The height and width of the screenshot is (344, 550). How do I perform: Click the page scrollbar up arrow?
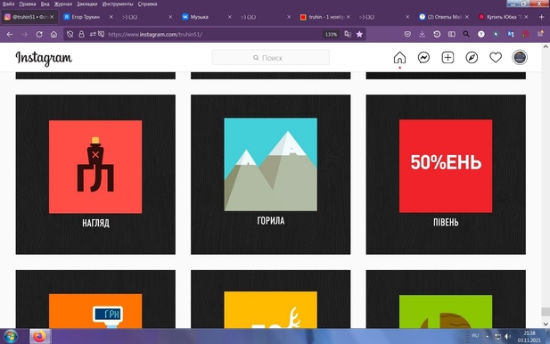pyautogui.click(x=546, y=46)
